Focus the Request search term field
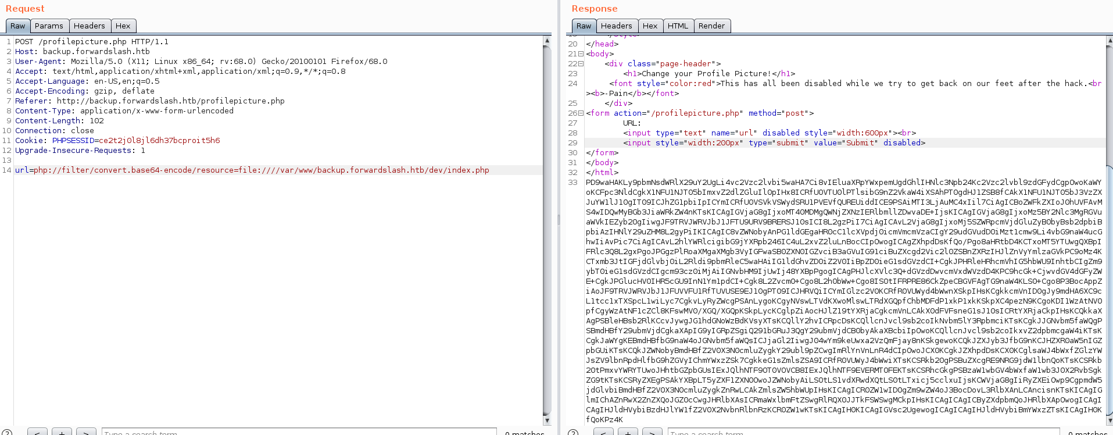 point(299,432)
